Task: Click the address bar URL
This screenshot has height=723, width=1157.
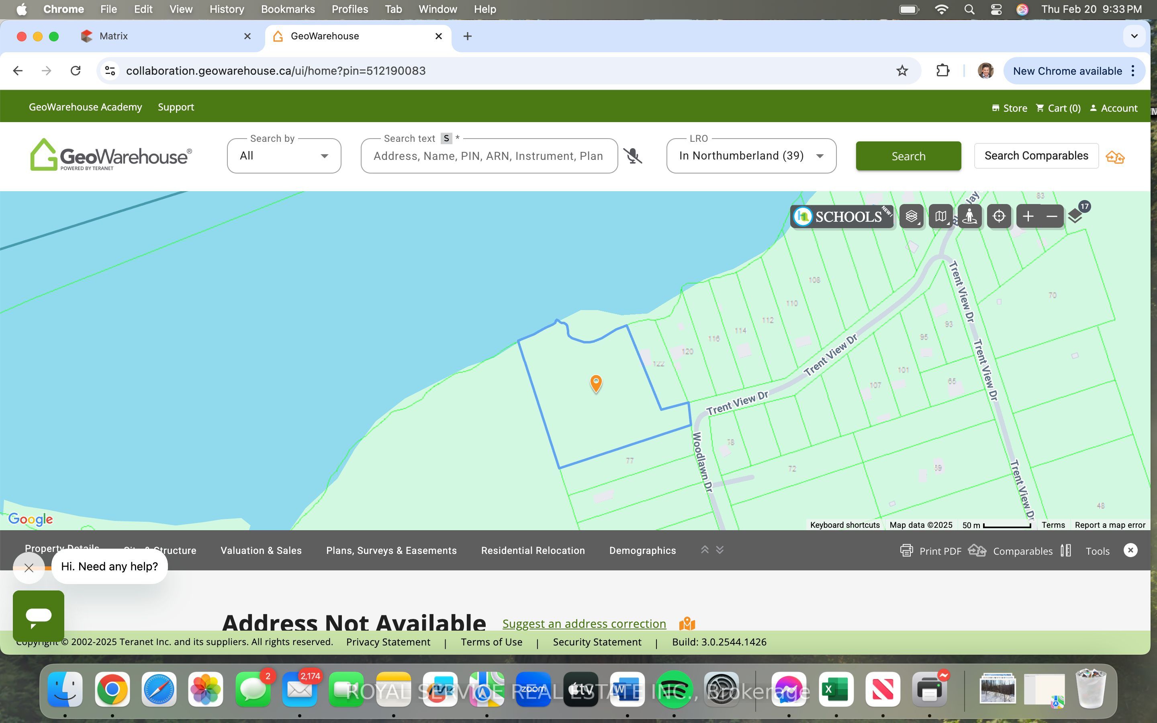Action: pyautogui.click(x=276, y=71)
